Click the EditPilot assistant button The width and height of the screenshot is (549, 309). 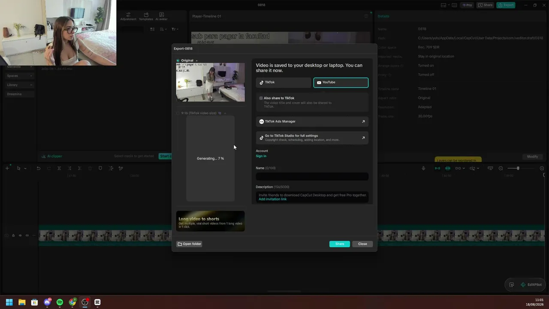(x=531, y=285)
